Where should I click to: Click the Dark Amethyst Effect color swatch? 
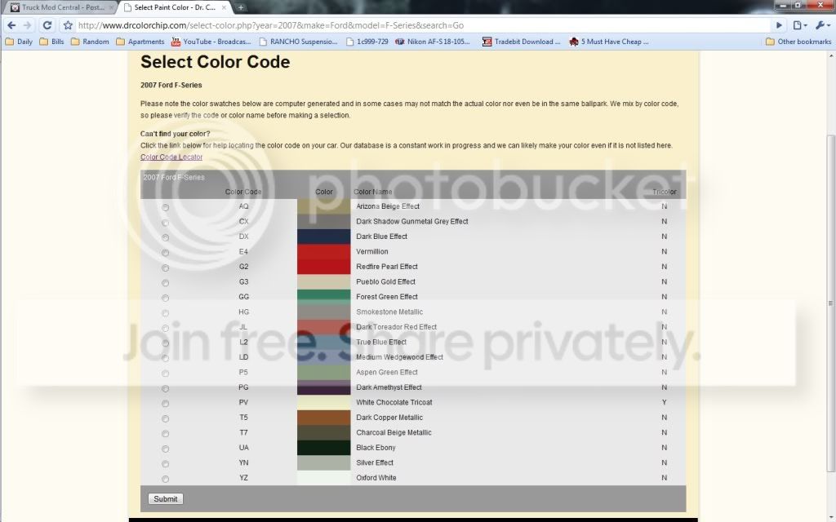pos(323,387)
